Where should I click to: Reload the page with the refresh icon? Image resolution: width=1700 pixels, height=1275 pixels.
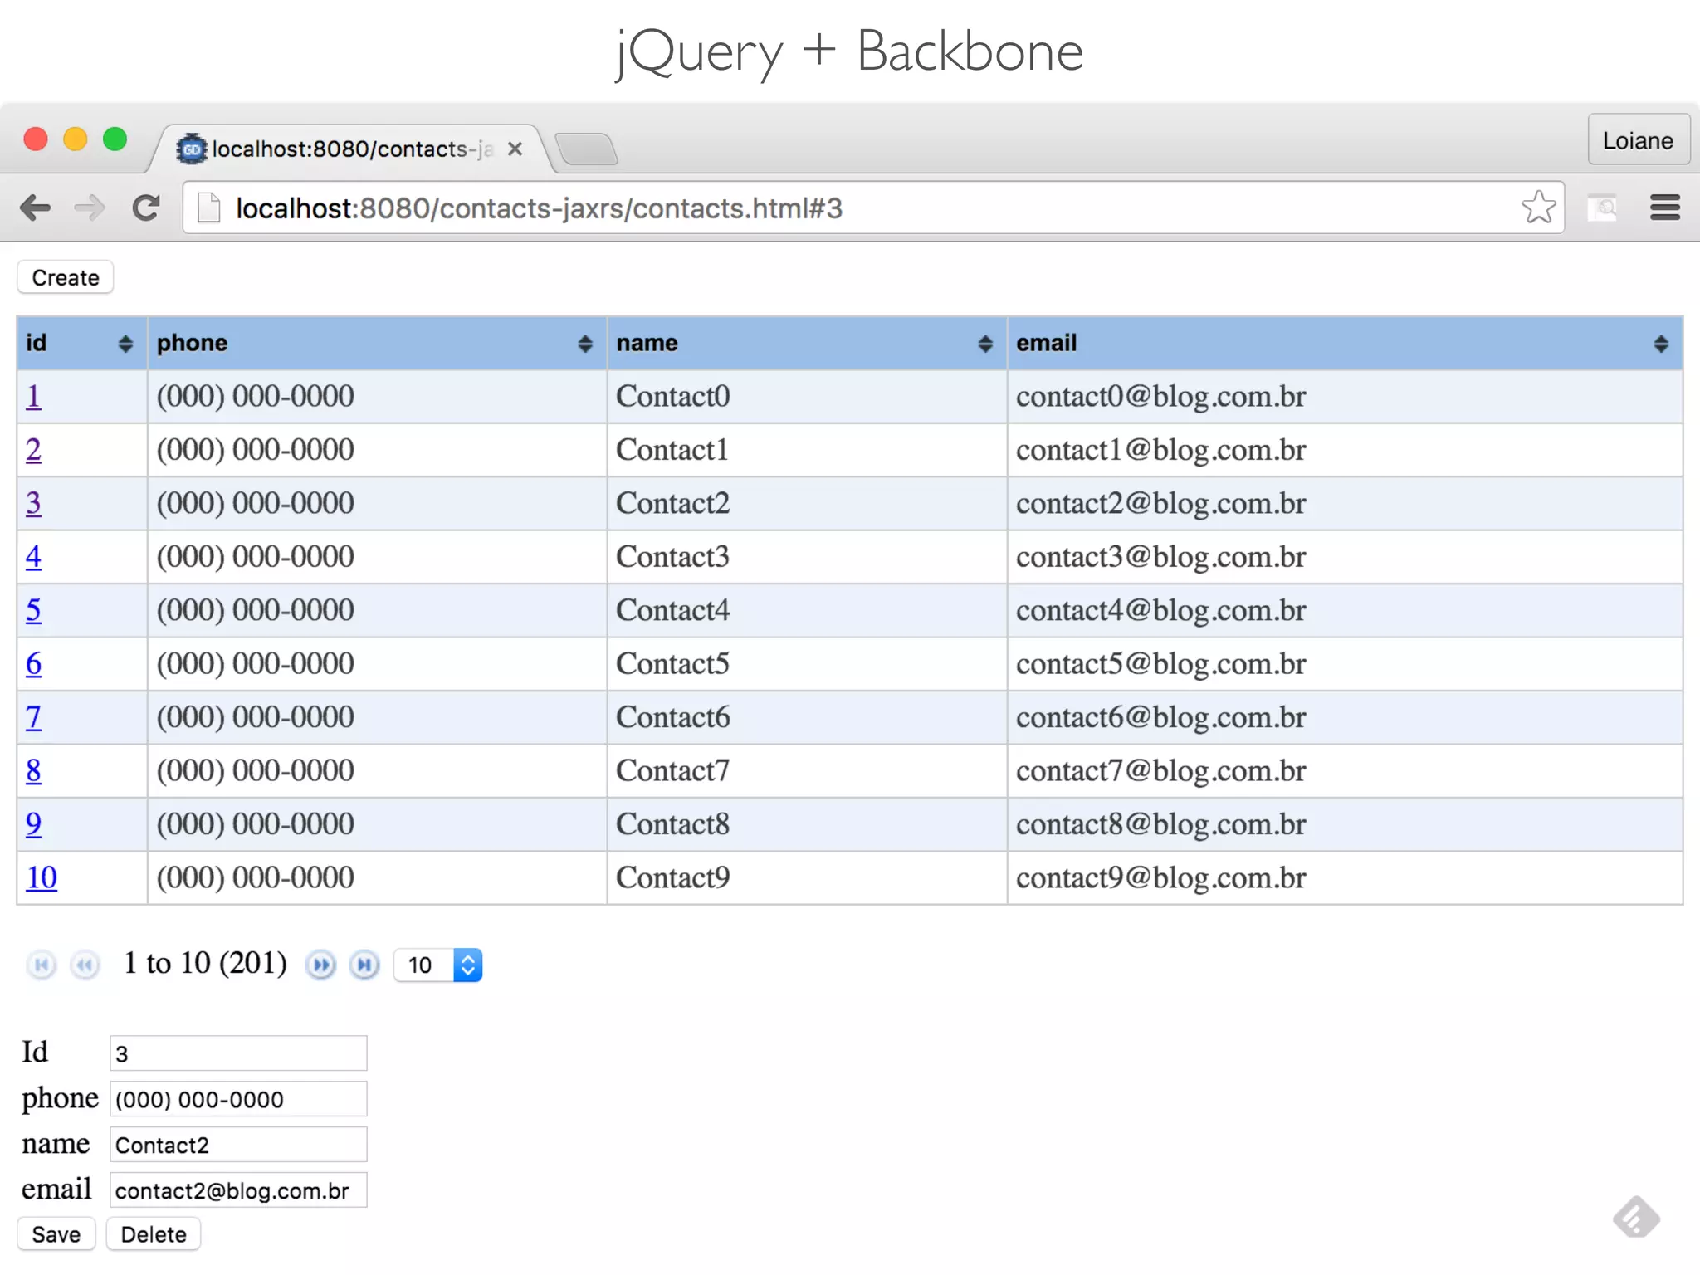pyautogui.click(x=146, y=208)
